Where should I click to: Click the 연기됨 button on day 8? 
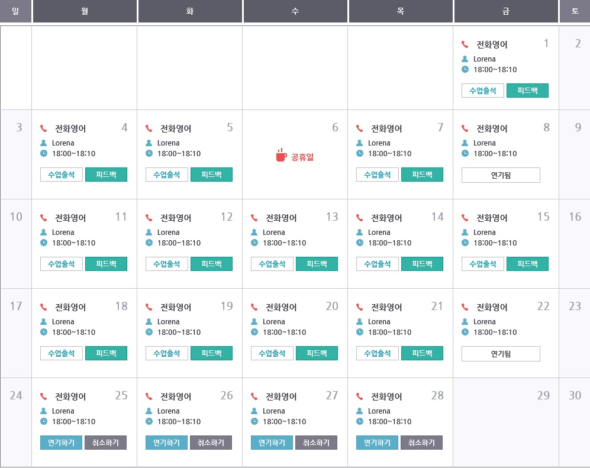click(501, 175)
